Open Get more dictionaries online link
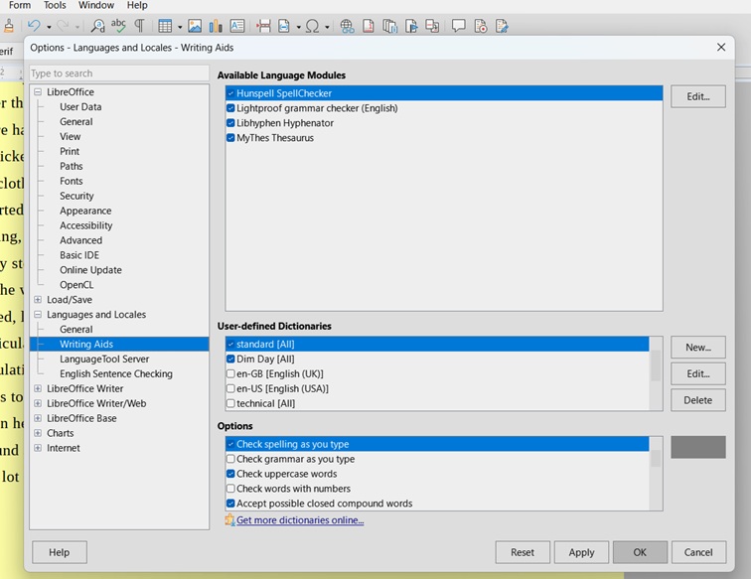This screenshot has height=579, width=751. pos(299,520)
